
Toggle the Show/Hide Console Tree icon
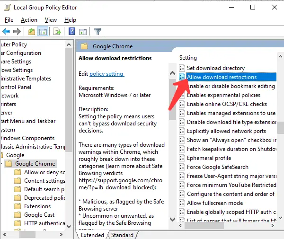(x=43, y=32)
